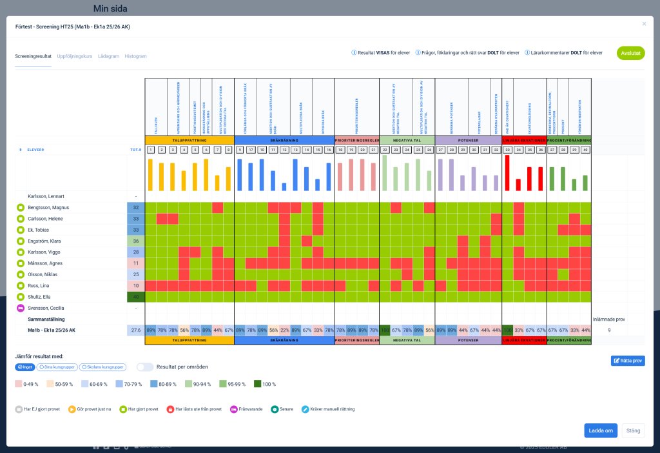Click the Gör provet just nu icon

click(x=71, y=409)
